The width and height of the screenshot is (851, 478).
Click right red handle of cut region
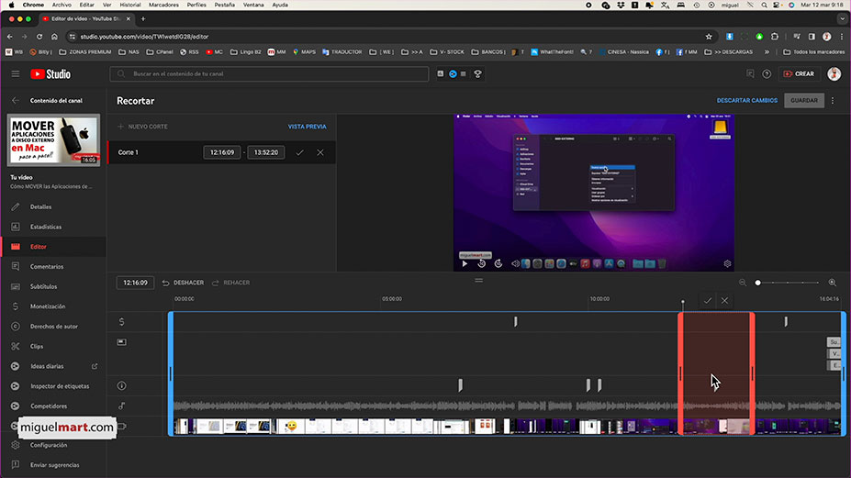[752, 373]
